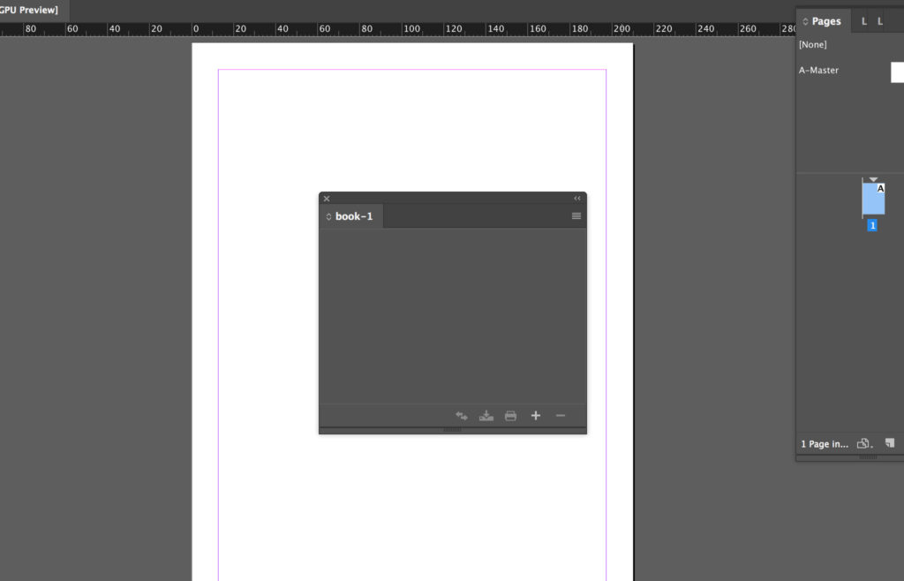
Task: Select the A-Master entry
Action: 818,71
